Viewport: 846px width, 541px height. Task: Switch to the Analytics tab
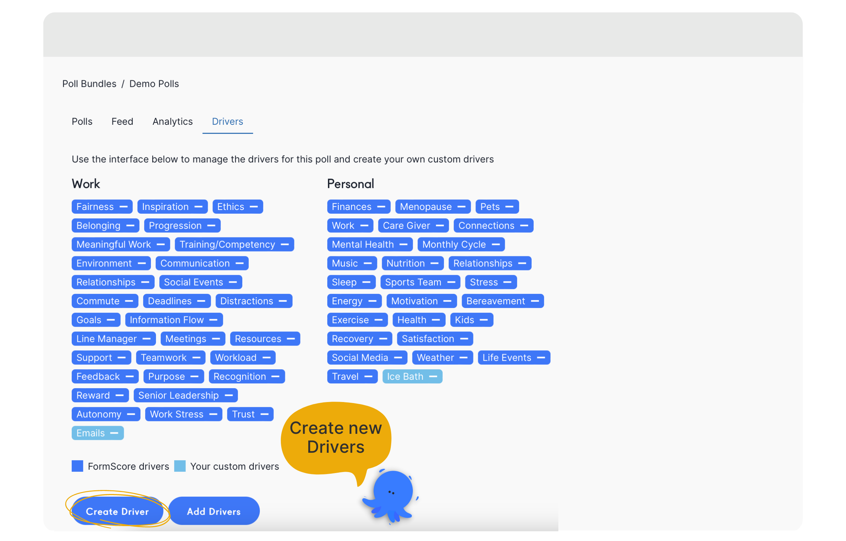tap(173, 121)
